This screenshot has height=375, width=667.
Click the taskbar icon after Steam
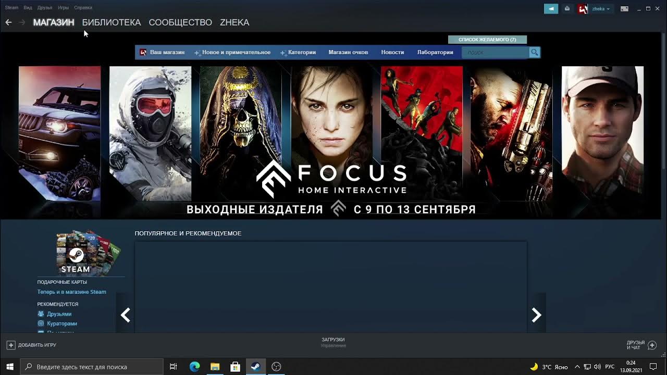pyautogui.click(x=276, y=367)
